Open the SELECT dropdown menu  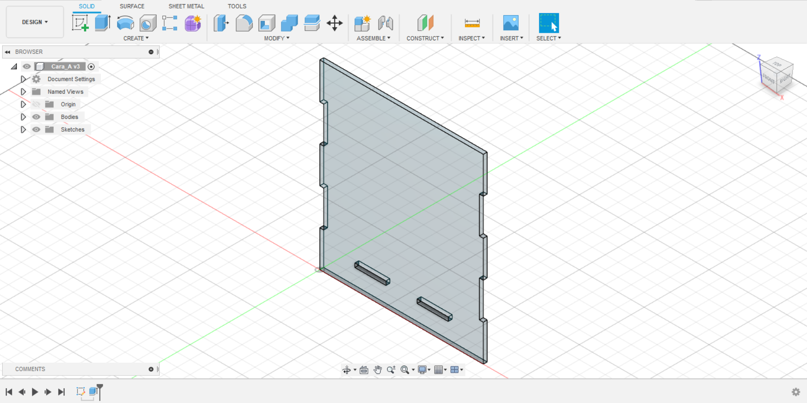(x=549, y=38)
